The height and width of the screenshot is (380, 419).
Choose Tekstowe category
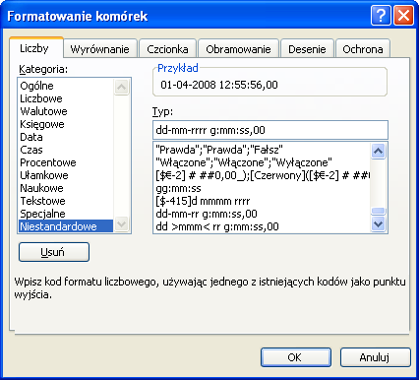(x=66, y=201)
